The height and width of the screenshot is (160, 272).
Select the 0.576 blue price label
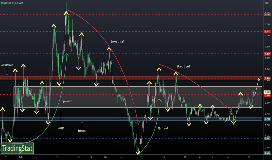click(x=267, y=153)
